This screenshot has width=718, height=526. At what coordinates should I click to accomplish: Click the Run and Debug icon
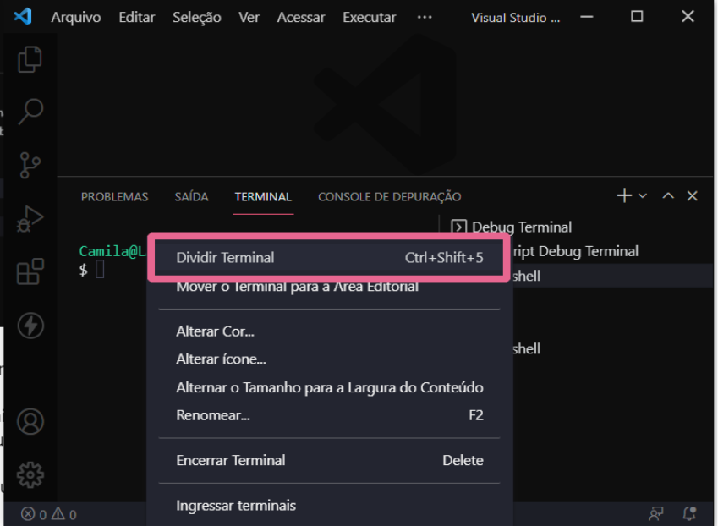(x=30, y=218)
